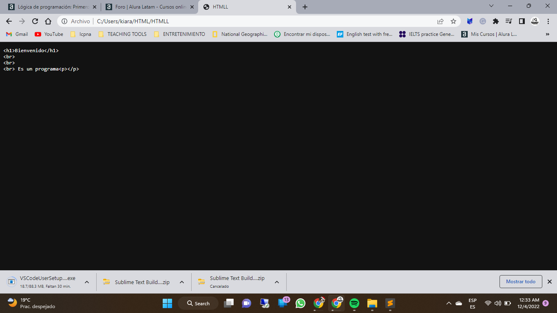Click the gray G extension icon
Image resolution: width=557 pixels, height=313 pixels.
[x=483, y=21]
